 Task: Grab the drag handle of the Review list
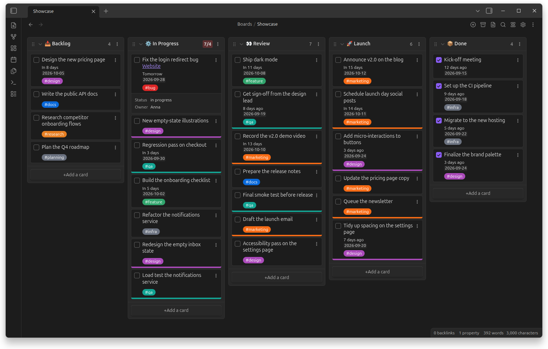pos(234,44)
